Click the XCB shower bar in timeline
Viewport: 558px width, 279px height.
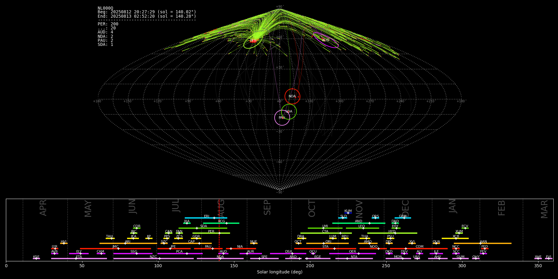(455, 238)
